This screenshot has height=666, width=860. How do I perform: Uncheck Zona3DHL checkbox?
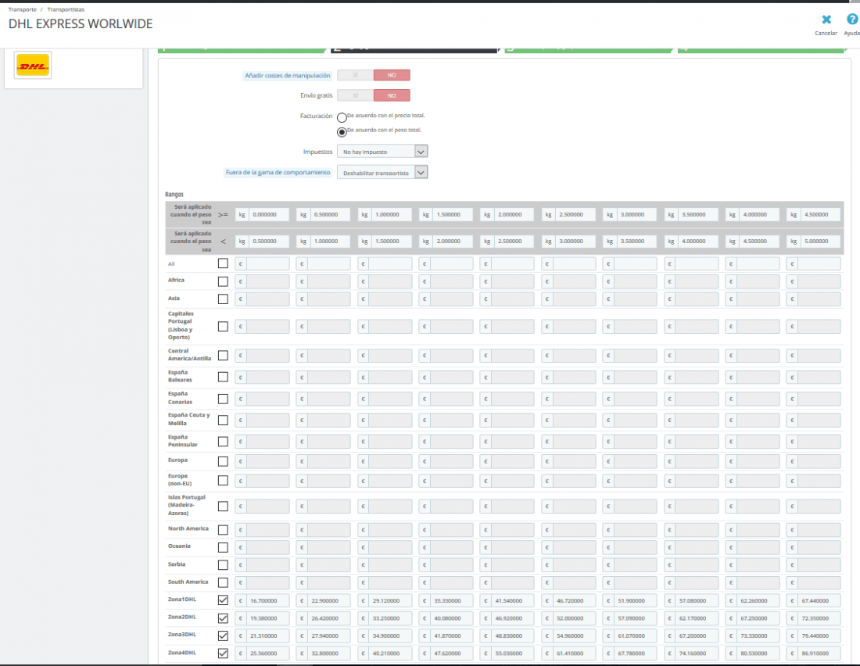click(223, 636)
